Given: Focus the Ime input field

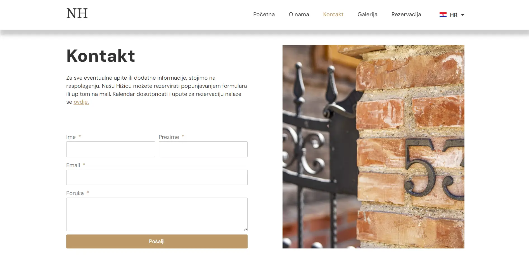Looking at the screenshot, I should (x=111, y=149).
